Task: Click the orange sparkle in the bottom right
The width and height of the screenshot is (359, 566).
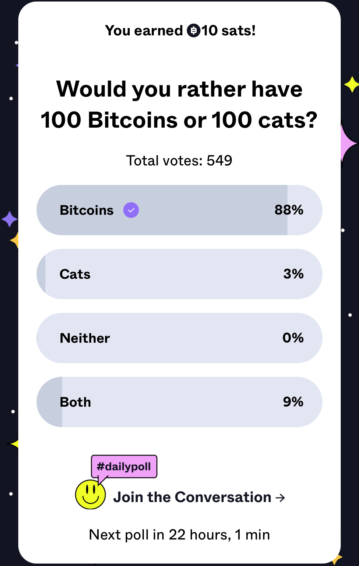Action: click(x=336, y=559)
